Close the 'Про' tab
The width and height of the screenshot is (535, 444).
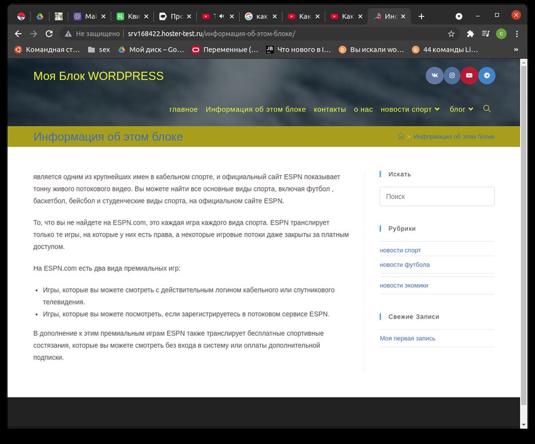pyautogui.click(x=189, y=17)
